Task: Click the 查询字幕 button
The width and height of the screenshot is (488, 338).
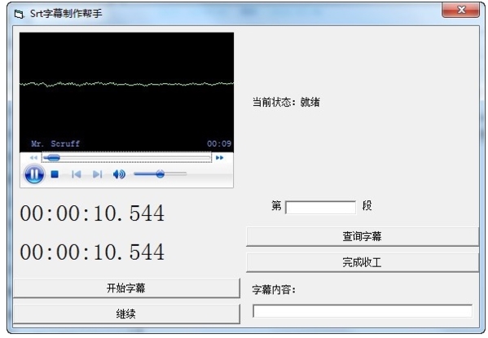Action: 363,236
